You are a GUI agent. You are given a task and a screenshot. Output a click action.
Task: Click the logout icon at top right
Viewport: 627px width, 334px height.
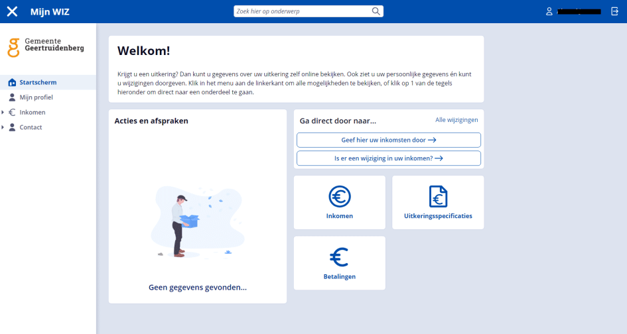pos(614,11)
